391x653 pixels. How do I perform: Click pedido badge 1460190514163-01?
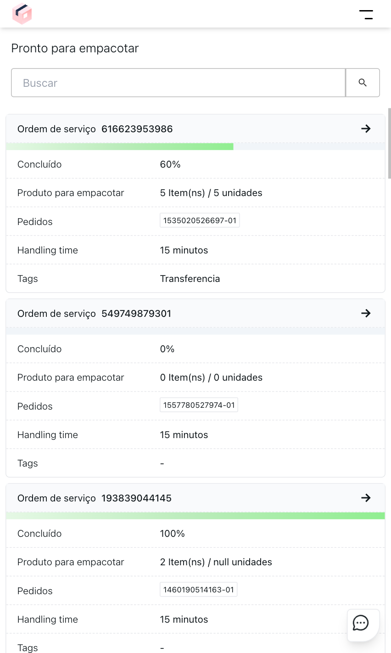[x=198, y=589]
